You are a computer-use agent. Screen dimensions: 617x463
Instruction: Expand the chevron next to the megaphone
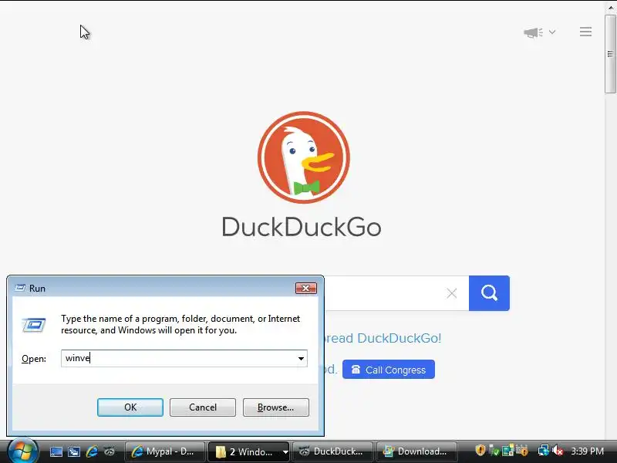(x=552, y=32)
